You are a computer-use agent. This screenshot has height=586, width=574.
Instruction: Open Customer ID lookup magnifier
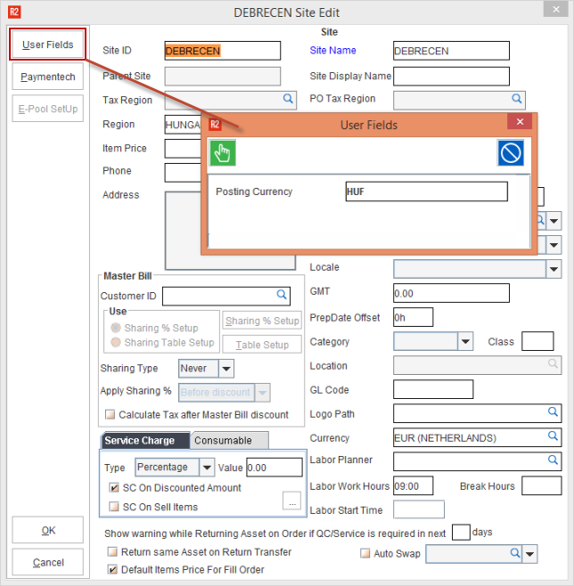281,294
